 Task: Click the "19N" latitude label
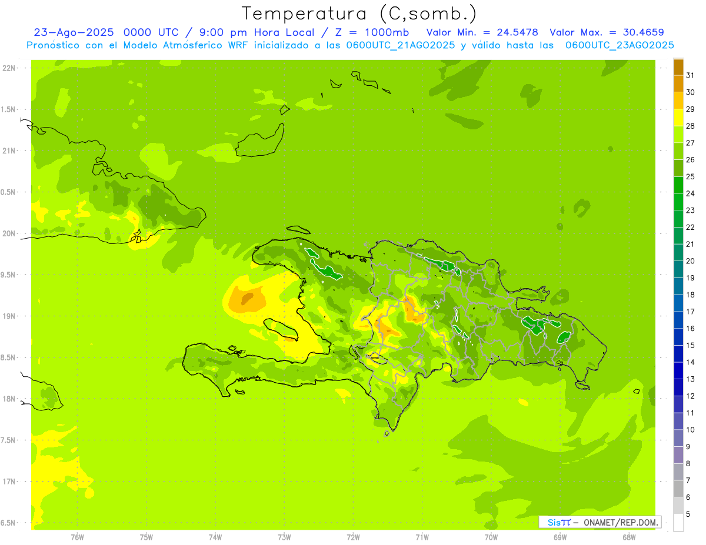click(x=9, y=316)
